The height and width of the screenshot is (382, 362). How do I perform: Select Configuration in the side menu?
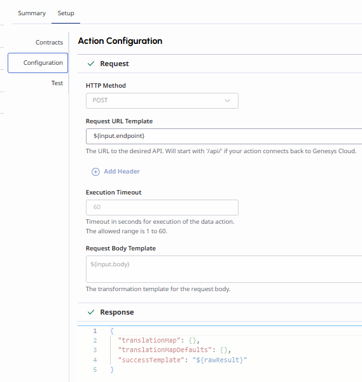point(38,63)
